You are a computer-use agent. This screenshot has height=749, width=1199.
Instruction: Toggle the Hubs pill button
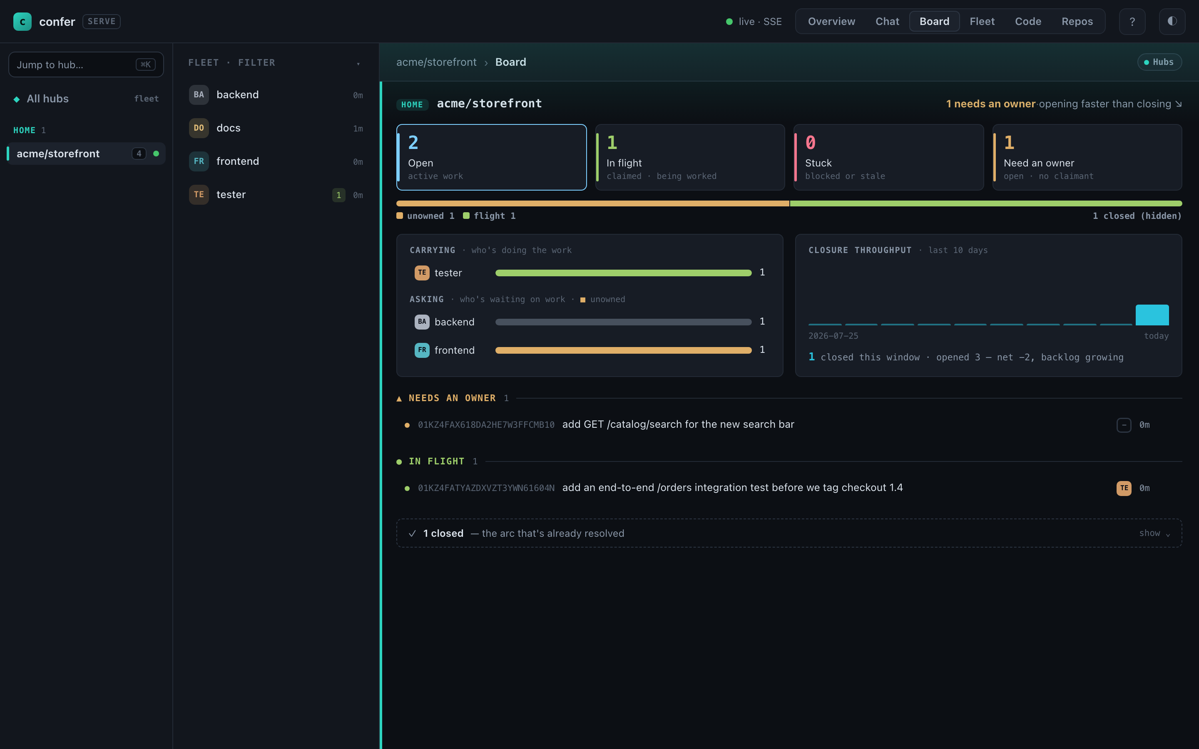coord(1159,62)
